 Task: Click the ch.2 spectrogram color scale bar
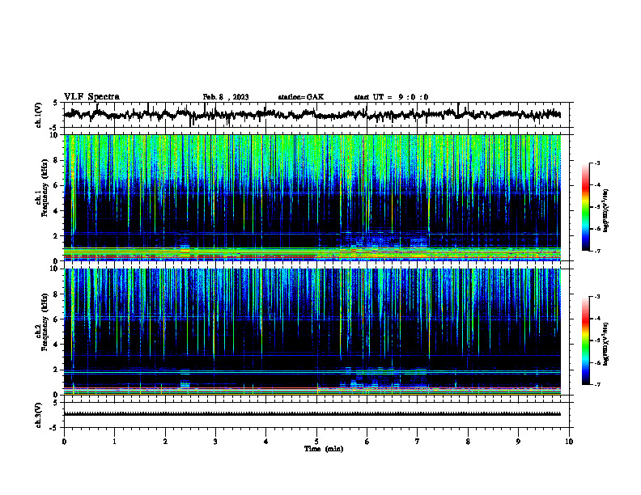[585, 341]
